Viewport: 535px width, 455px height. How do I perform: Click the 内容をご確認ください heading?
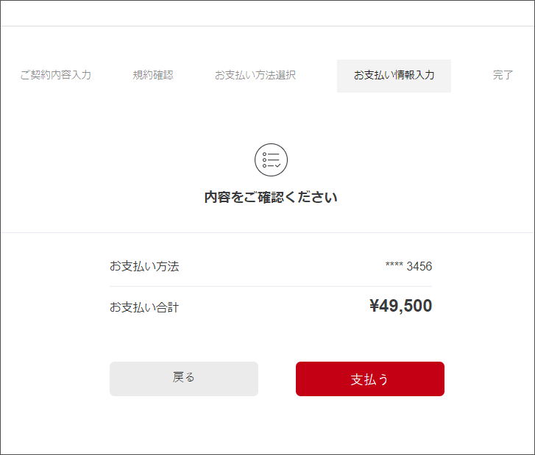pos(271,198)
